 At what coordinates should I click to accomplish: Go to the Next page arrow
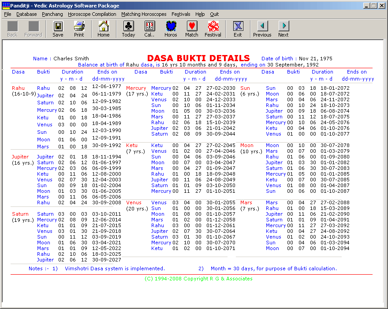[284, 26]
